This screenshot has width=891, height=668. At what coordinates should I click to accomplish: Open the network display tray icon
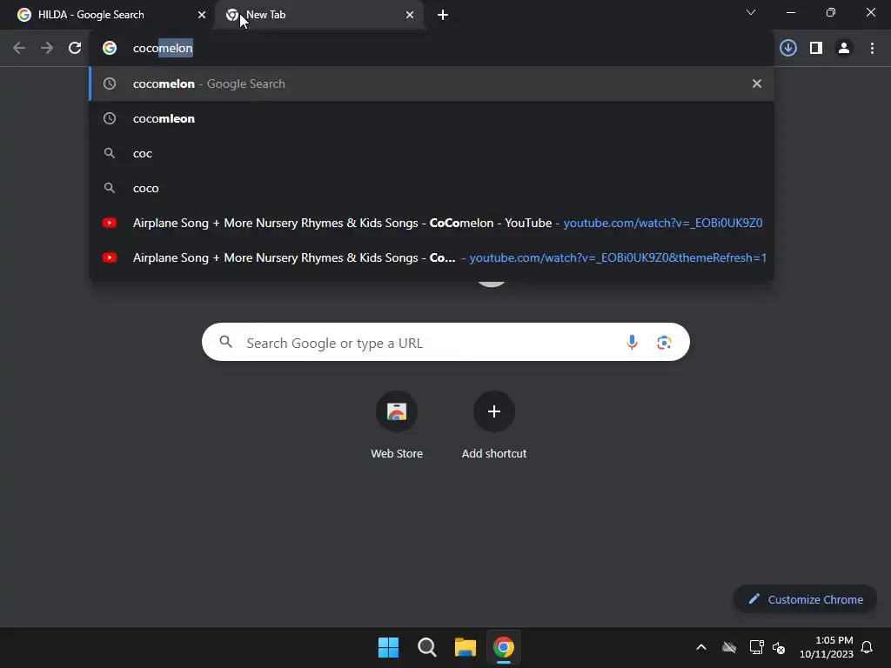756,647
